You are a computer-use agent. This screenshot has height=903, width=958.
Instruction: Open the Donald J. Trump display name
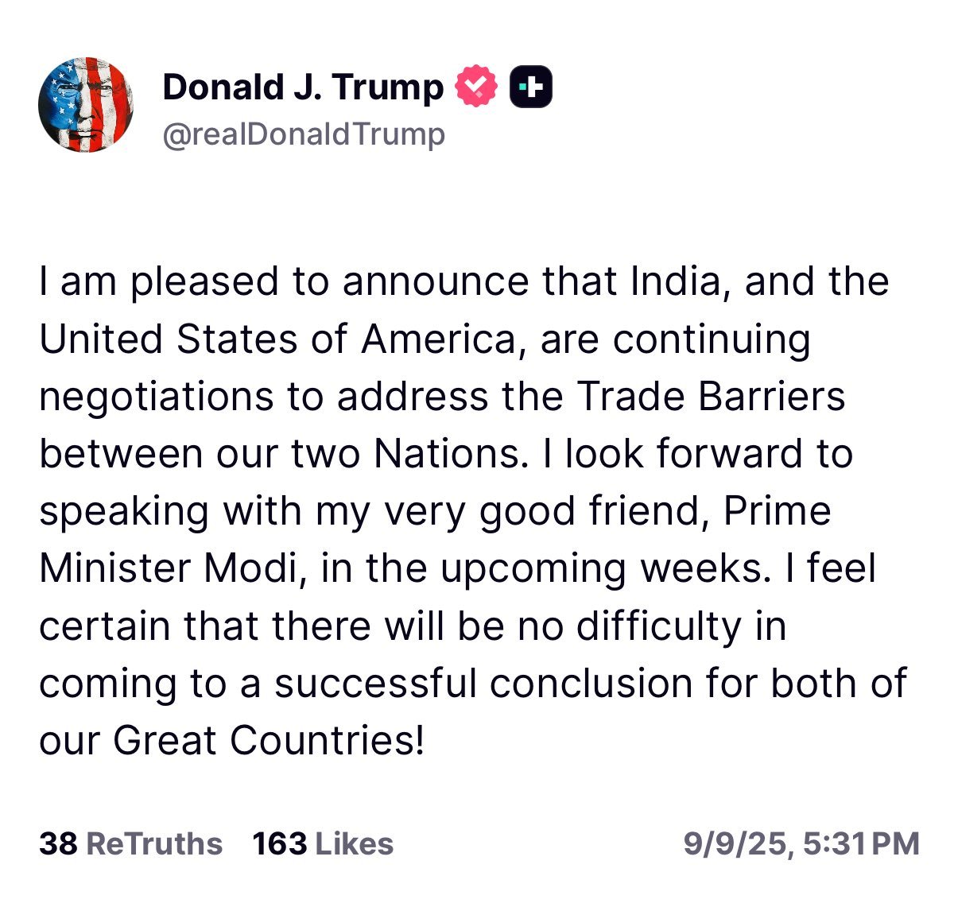point(303,87)
